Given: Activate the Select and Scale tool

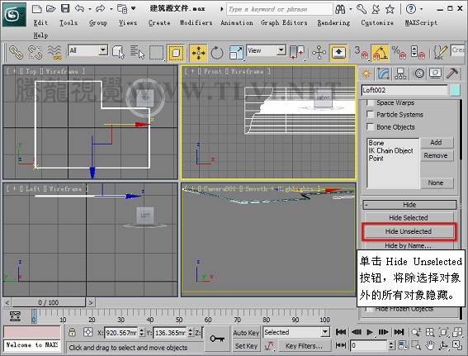Looking at the screenshot, I should coord(236,53).
